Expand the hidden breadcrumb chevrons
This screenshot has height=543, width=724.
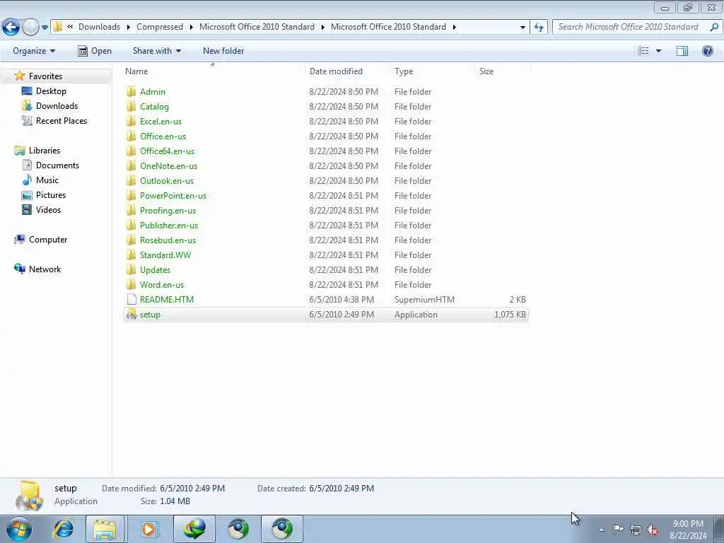70,27
